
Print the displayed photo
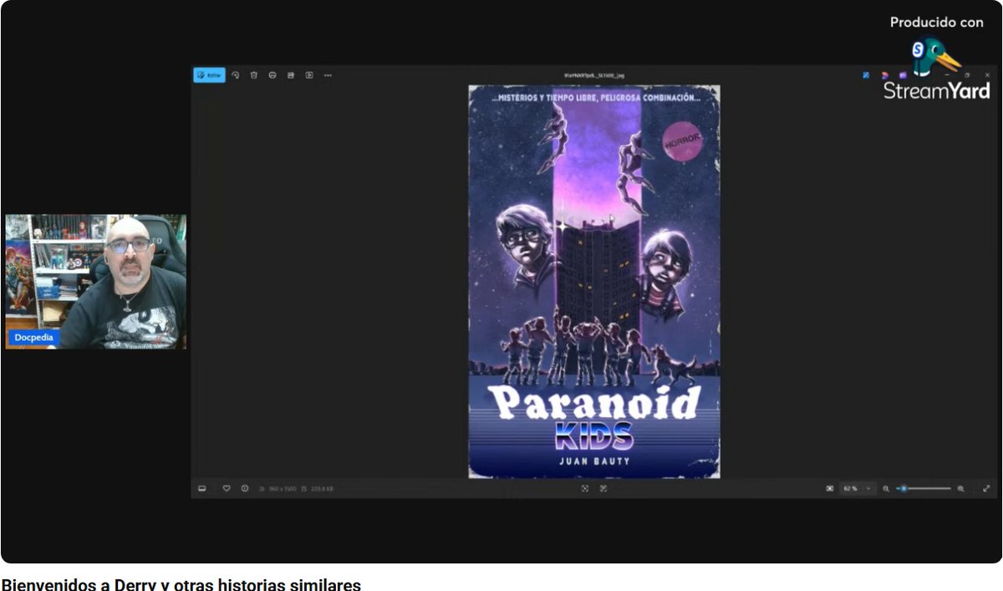[272, 75]
